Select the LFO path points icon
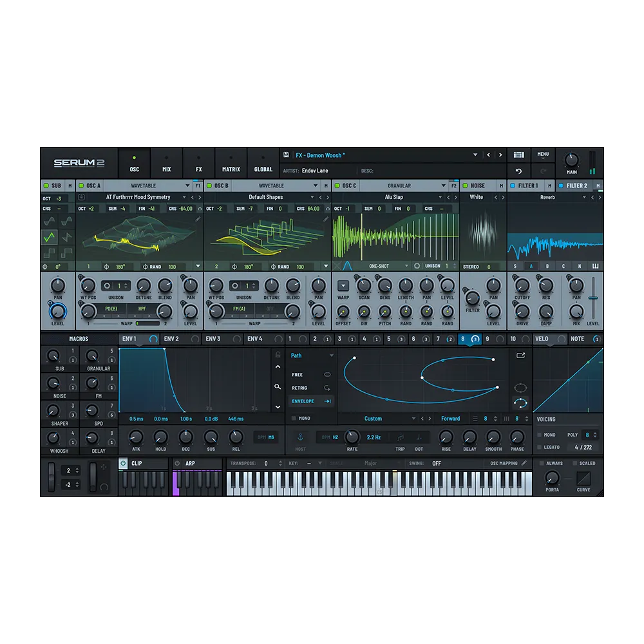The image size is (644, 644). [x=520, y=403]
